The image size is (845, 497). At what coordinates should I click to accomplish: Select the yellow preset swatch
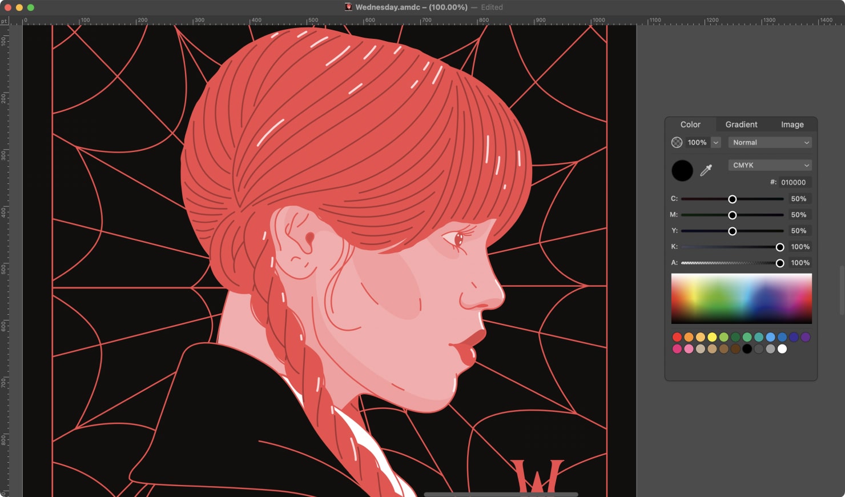click(712, 337)
